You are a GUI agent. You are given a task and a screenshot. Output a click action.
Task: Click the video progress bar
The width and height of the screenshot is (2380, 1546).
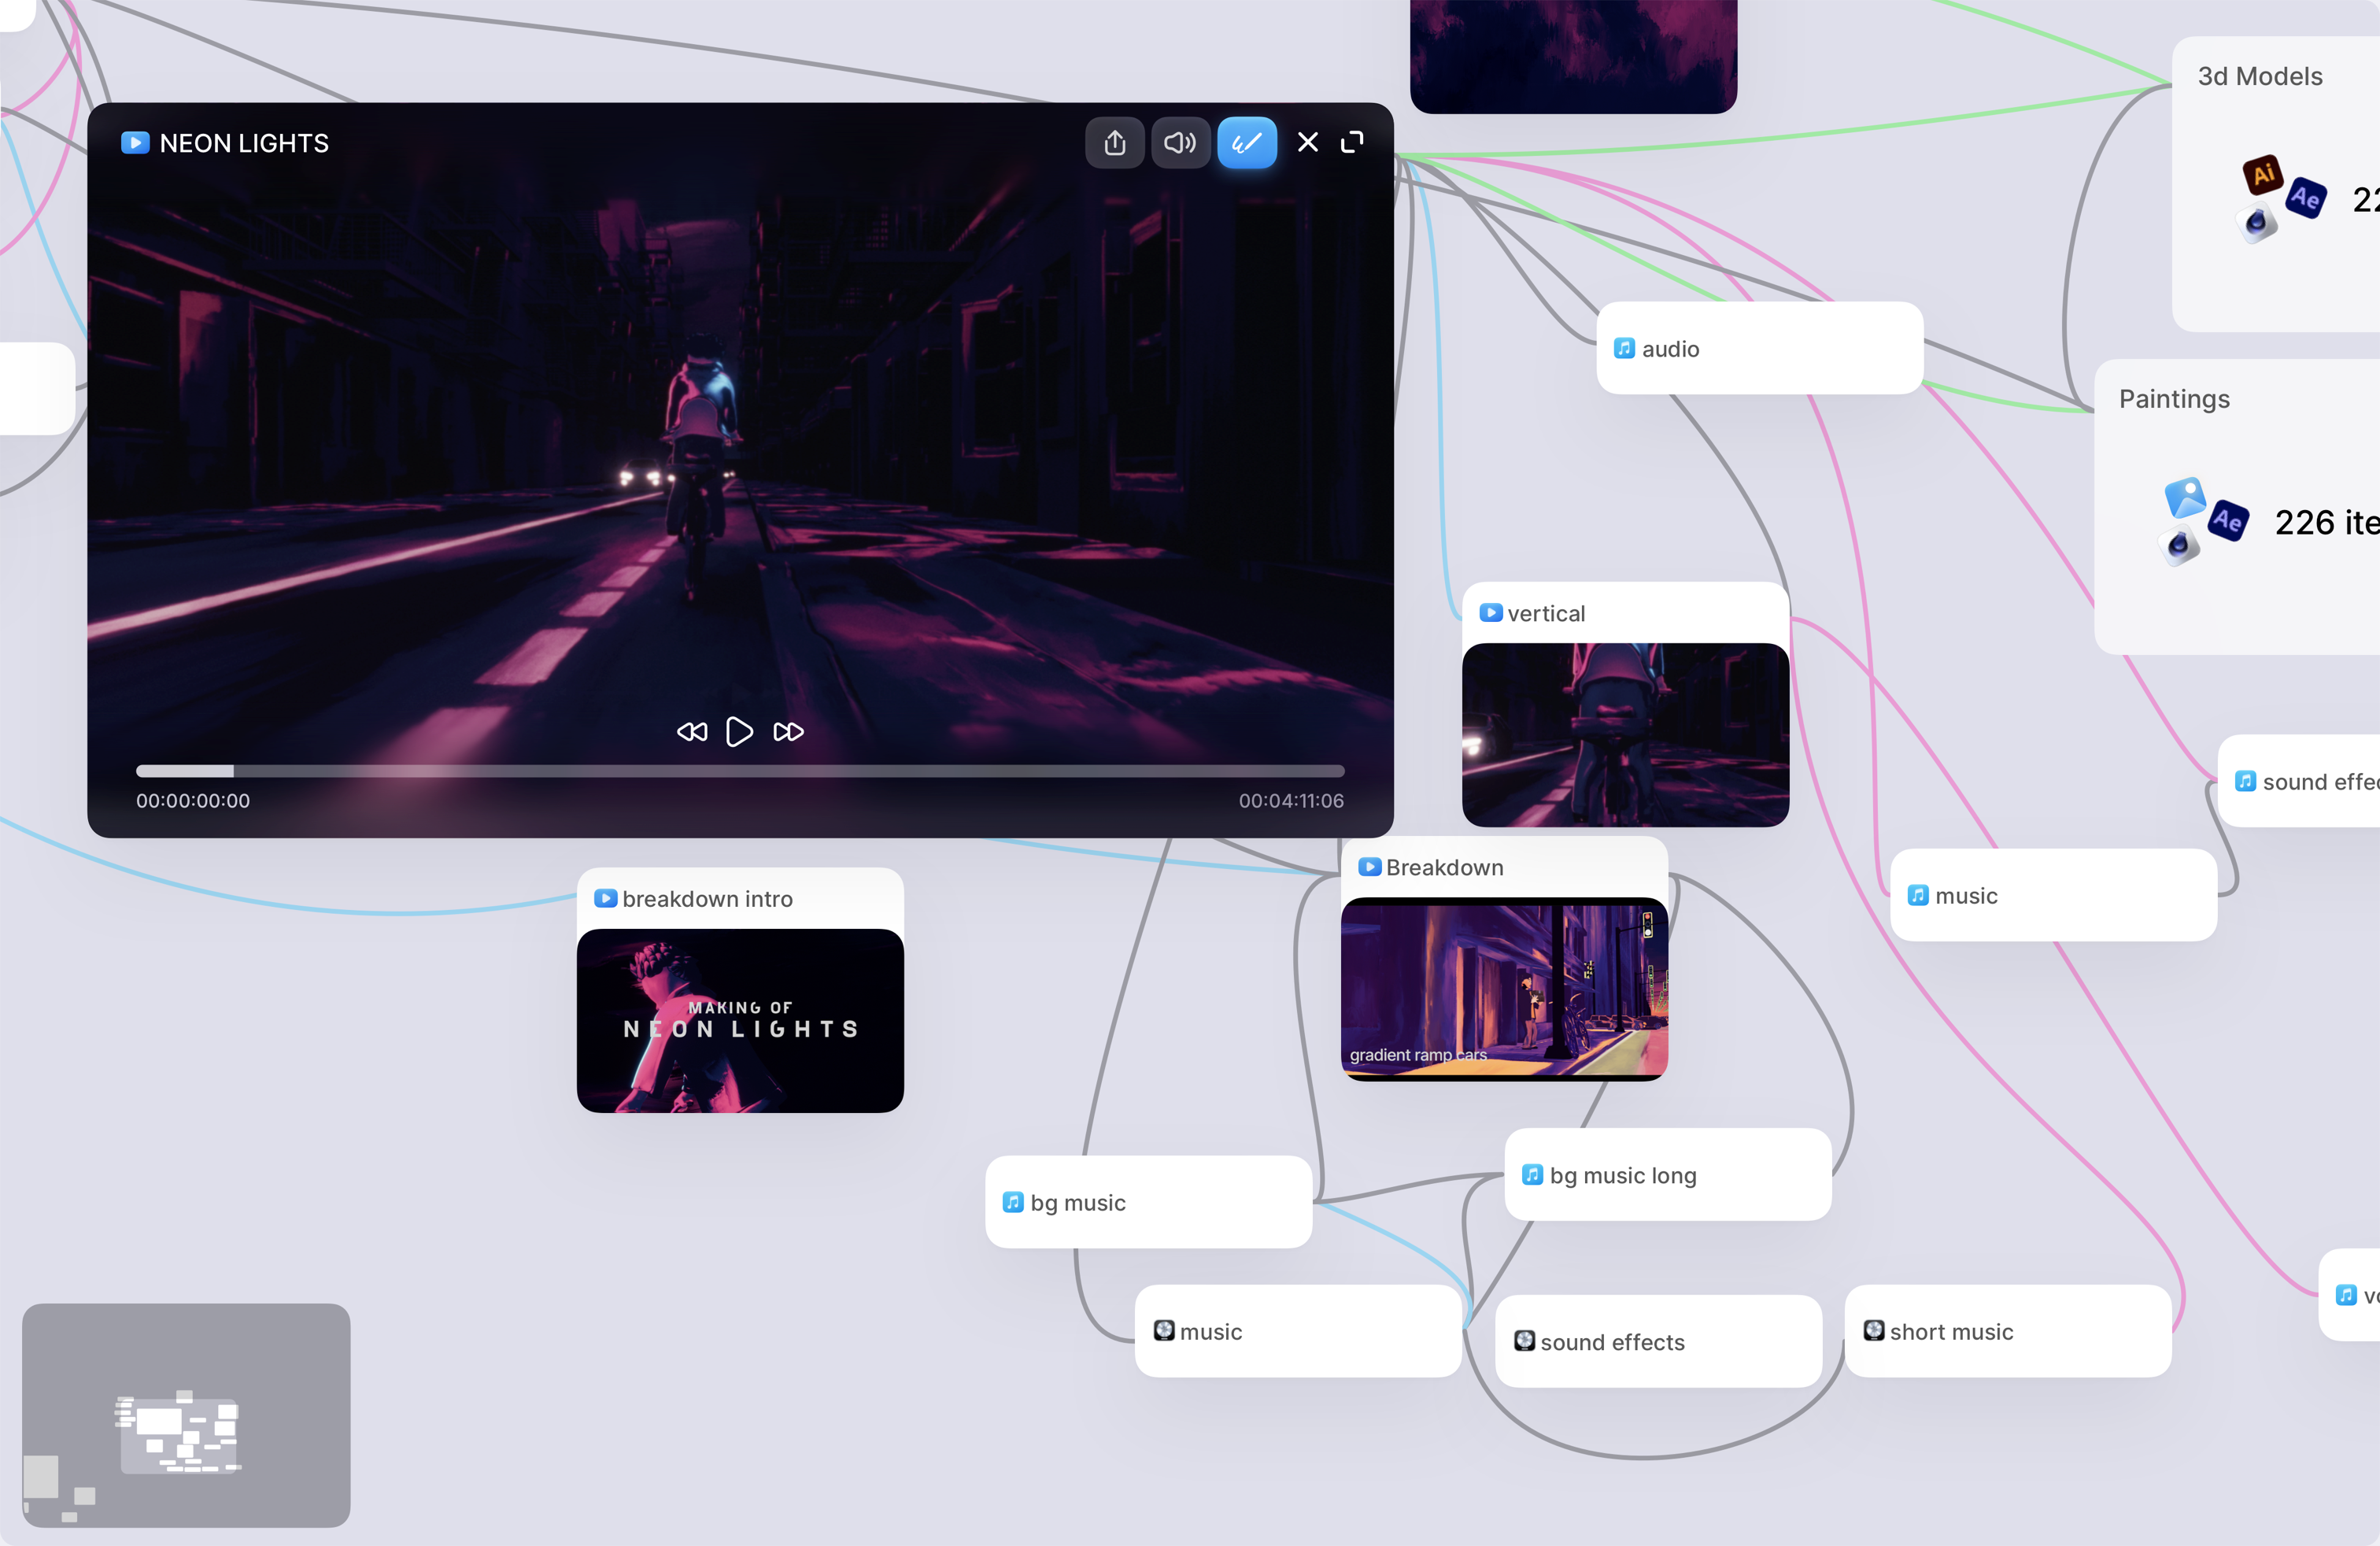coord(740,771)
